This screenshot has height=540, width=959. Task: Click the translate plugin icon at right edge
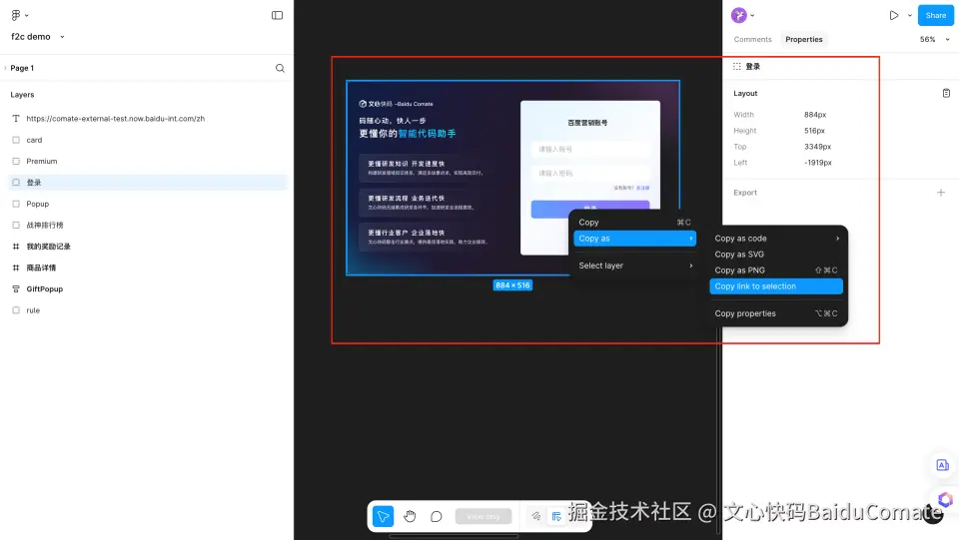coord(942,465)
